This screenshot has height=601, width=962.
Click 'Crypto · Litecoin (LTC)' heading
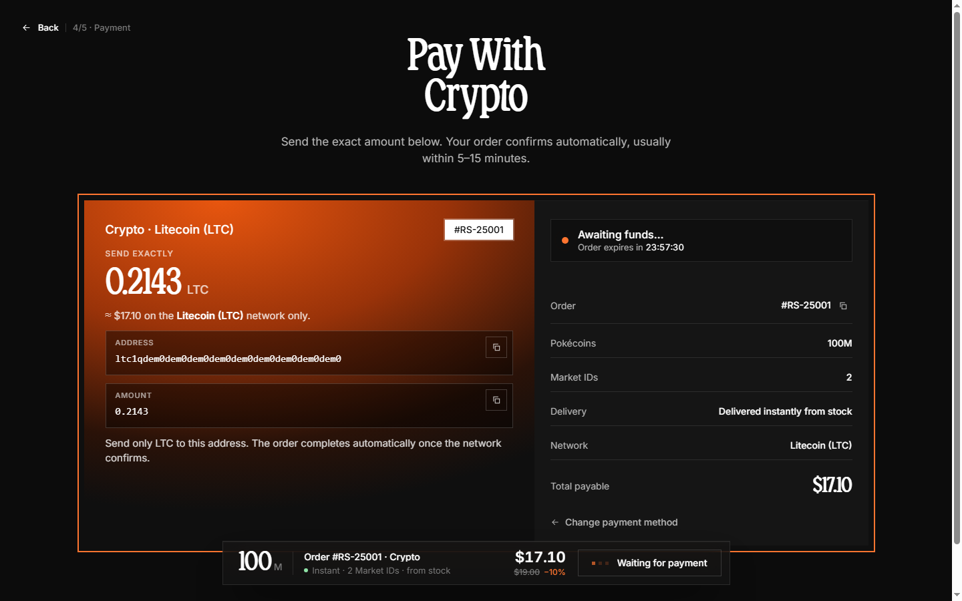pyautogui.click(x=169, y=229)
